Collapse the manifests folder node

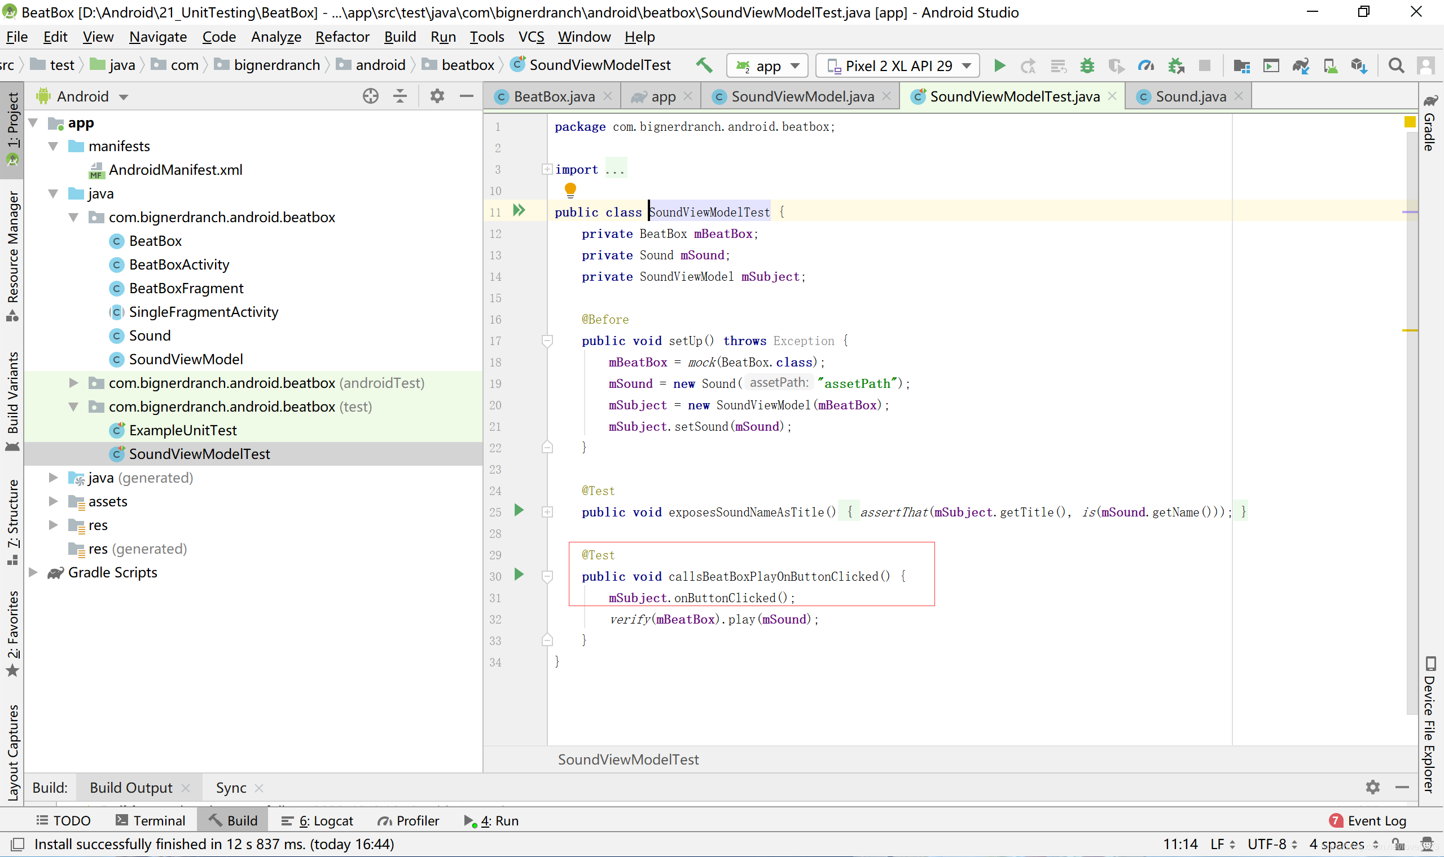point(53,146)
